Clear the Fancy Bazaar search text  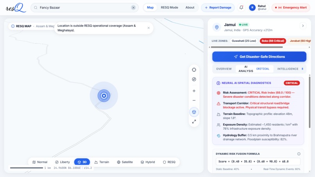(x=133, y=8)
